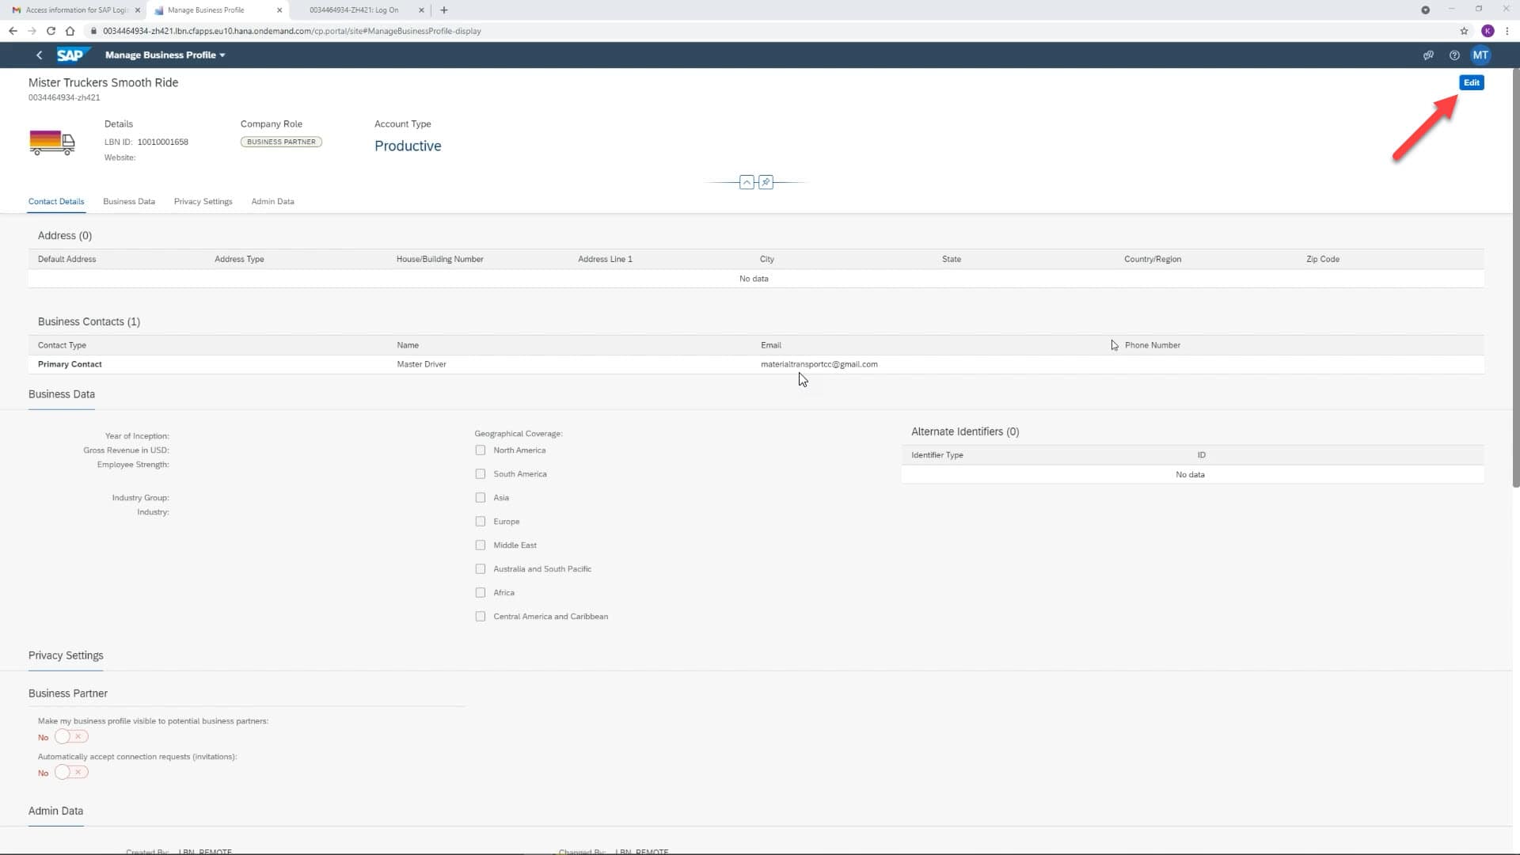Open the paperclip/link sharing icon in header

[x=1428, y=55]
